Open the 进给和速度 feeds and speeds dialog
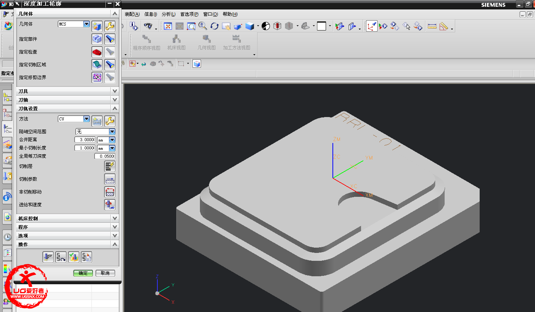The width and height of the screenshot is (535, 312). coord(110,204)
